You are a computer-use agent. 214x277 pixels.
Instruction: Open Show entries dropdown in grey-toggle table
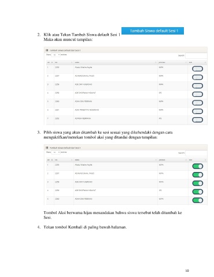(x=56, y=55)
